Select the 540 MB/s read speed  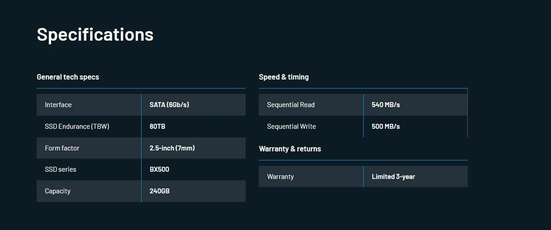[x=386, y=105]
